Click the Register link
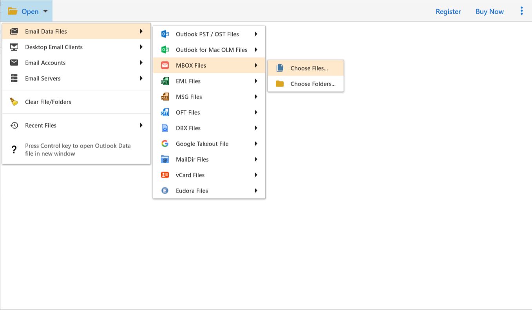532x310 pixels. (448, 11)
